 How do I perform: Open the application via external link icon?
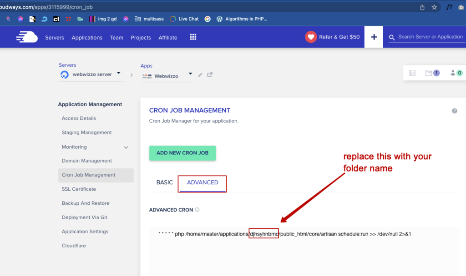point(210,75)
